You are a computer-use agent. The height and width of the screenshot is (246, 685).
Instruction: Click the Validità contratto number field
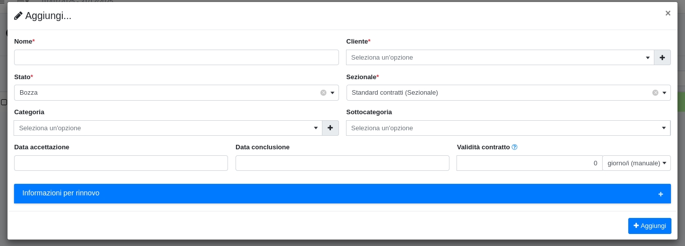tap(529, 163)
